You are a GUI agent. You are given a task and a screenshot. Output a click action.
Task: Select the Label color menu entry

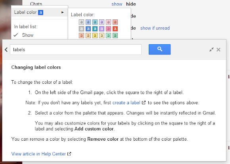coord(40,12)
